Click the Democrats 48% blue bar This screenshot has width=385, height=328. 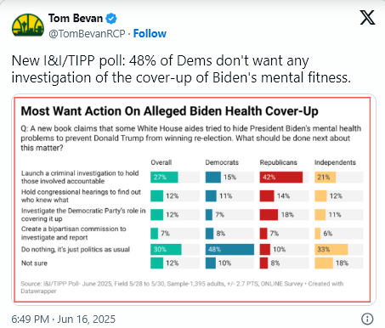(x=229, y=250)
